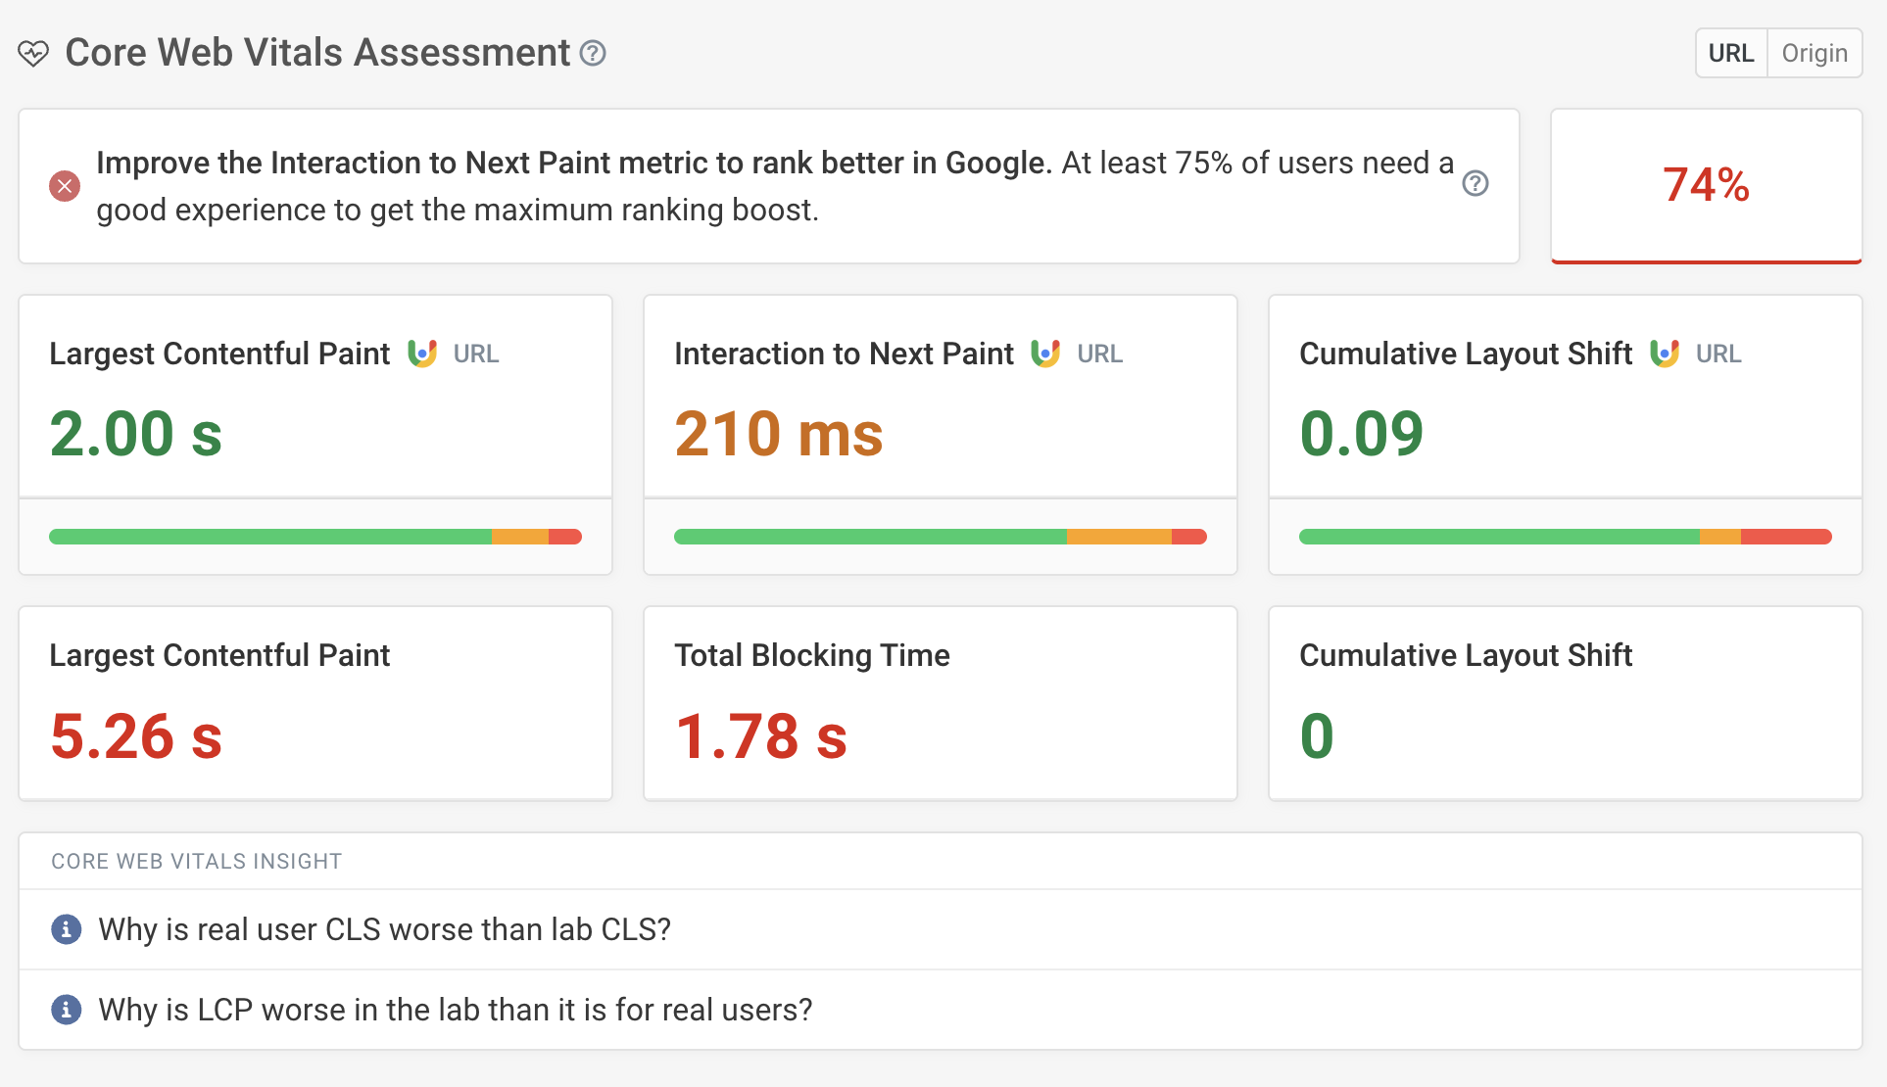Click the question mark beside the ranking warning
The image size is (1887, 1087).
point(1476,183)
